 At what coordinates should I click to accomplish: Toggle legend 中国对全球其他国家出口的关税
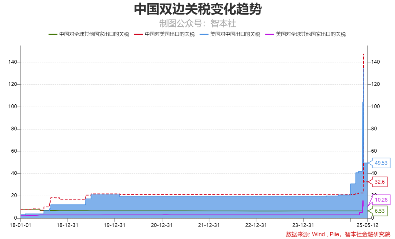tap(89, 34)
